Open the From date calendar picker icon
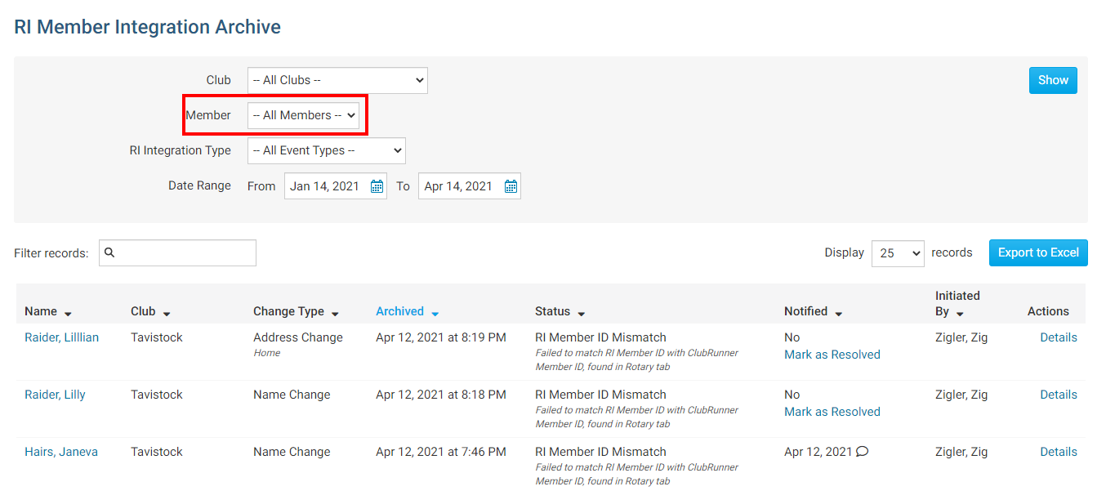This screenshot has height=491, width=1106. (377, 186)
